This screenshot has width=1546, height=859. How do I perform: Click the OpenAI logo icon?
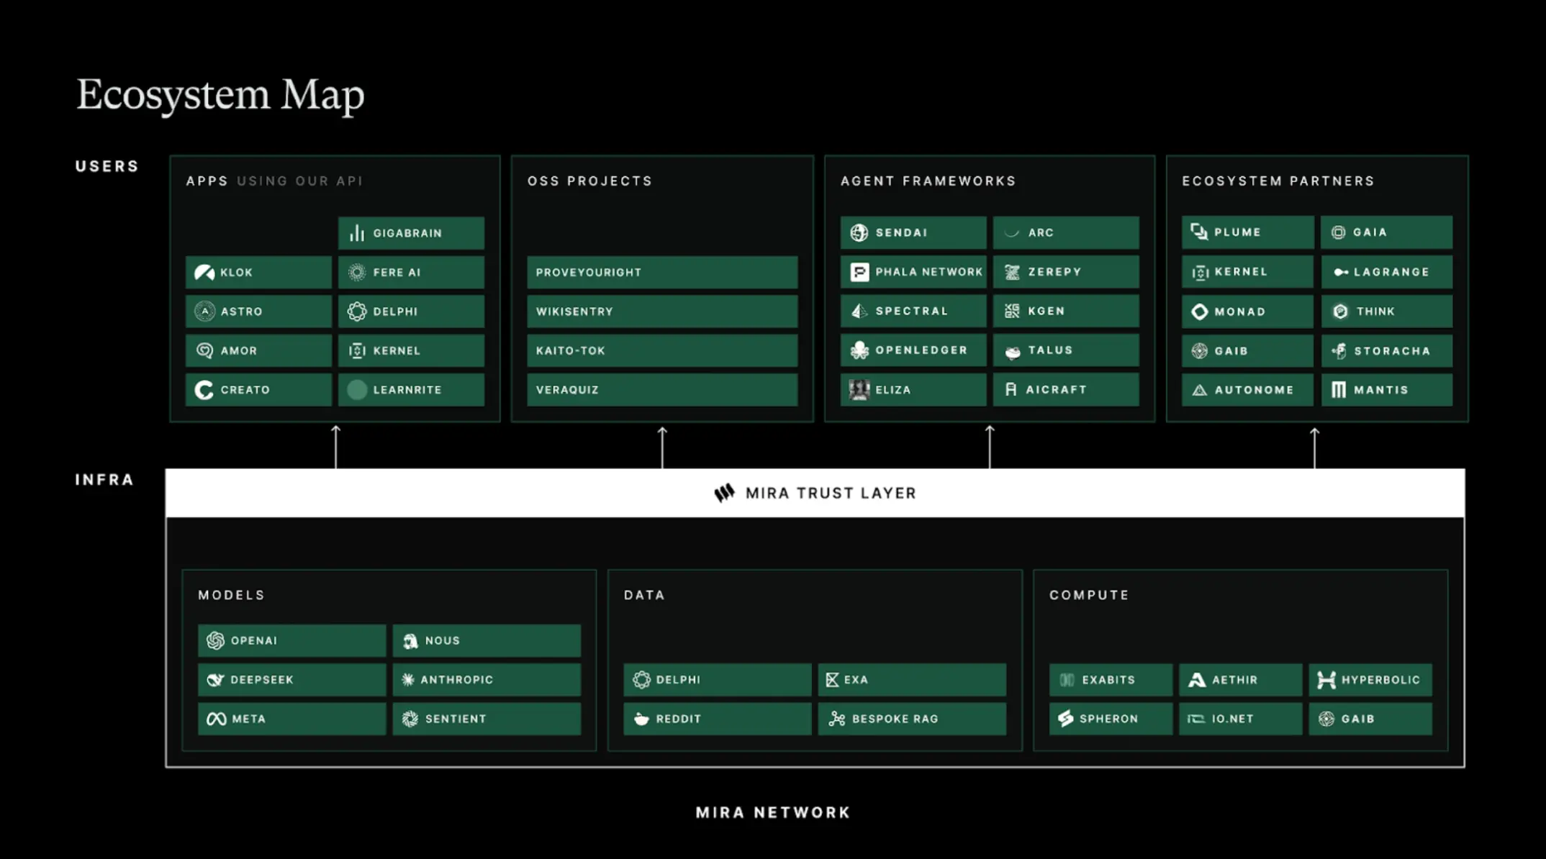[x=215, y=640]
